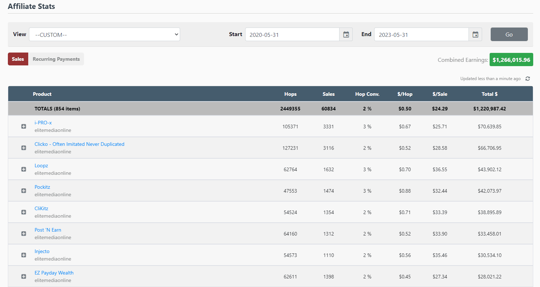The width and height of the screenshot is (540, 287).
Task: Open the View dropdown set to CUSTOM
Action: [x=104, y=35]
